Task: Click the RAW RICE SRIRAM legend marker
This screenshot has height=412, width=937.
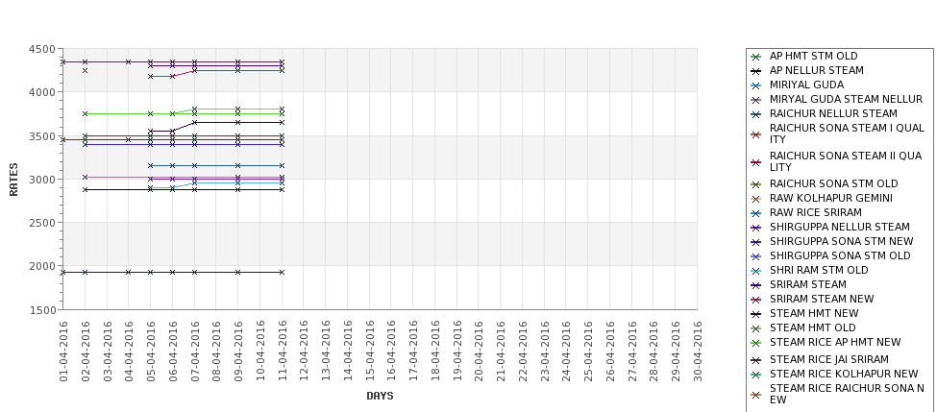Action: 756,213
